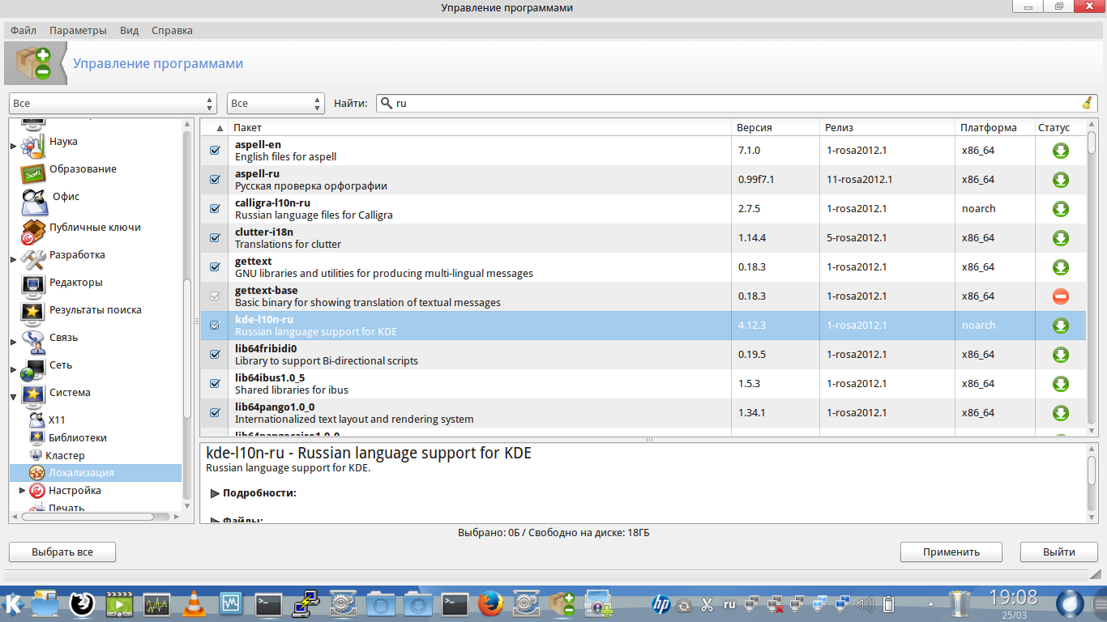The width and height of the screenshot is (1107, 622).
Task: Uncheck the lib64ibus1.0_5 checkbox
Action: [215, 384]
